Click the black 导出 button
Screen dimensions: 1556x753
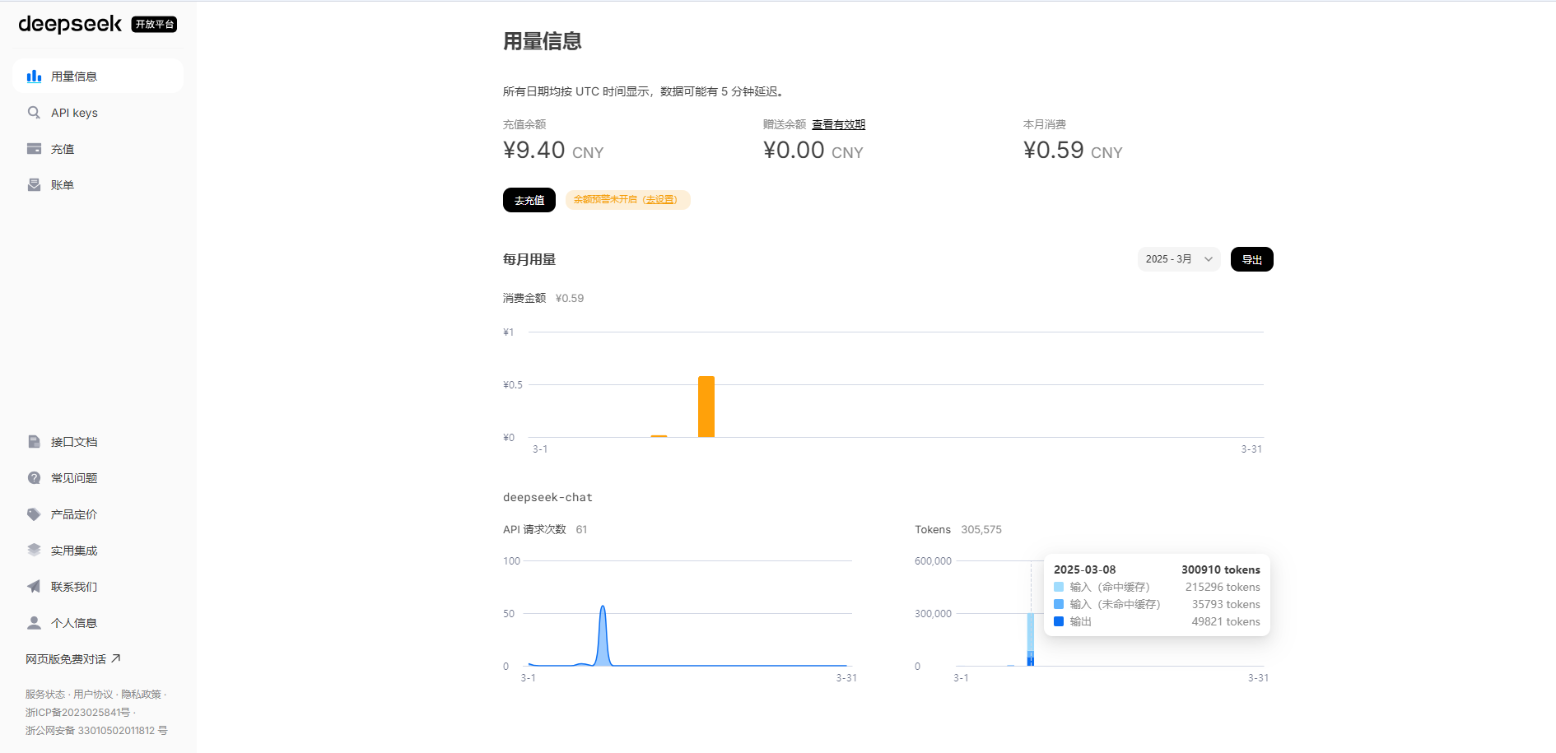click(x=1252, y=259)
